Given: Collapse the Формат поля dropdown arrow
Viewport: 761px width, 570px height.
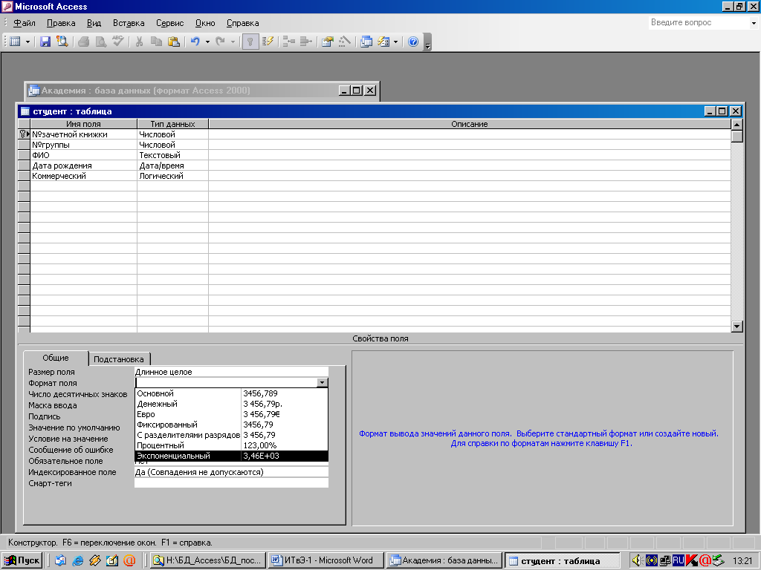Looking at the screenshot, I should [323, 383].
